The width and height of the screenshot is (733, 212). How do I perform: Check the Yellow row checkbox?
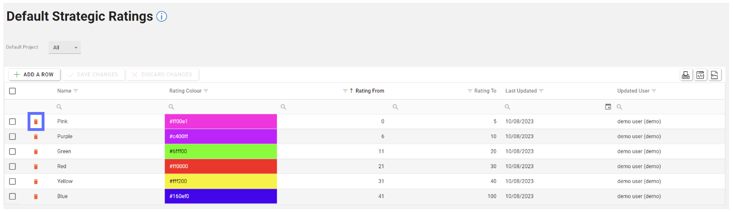12,182
